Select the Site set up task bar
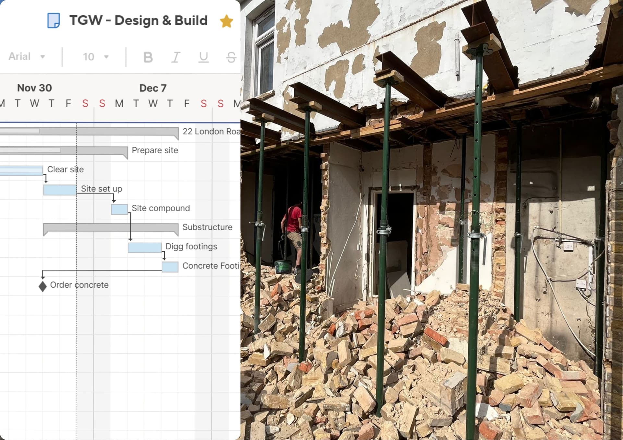 tap(60, 190)
